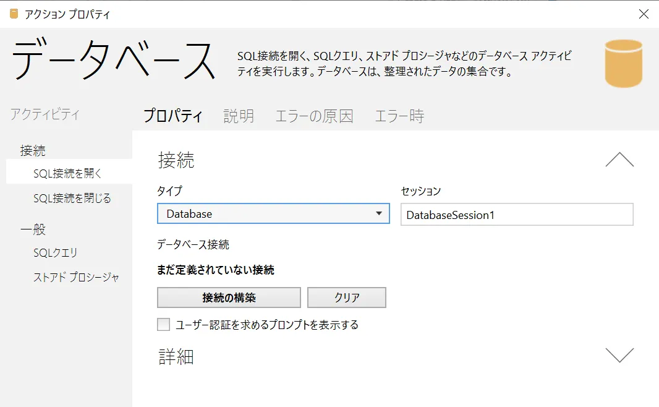
Task: Click the 一般 category in the sidebar
Action: (x=33, y=229)
